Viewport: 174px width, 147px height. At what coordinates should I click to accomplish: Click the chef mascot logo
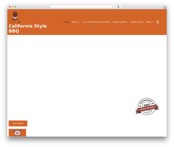click(x=15, y=17)
